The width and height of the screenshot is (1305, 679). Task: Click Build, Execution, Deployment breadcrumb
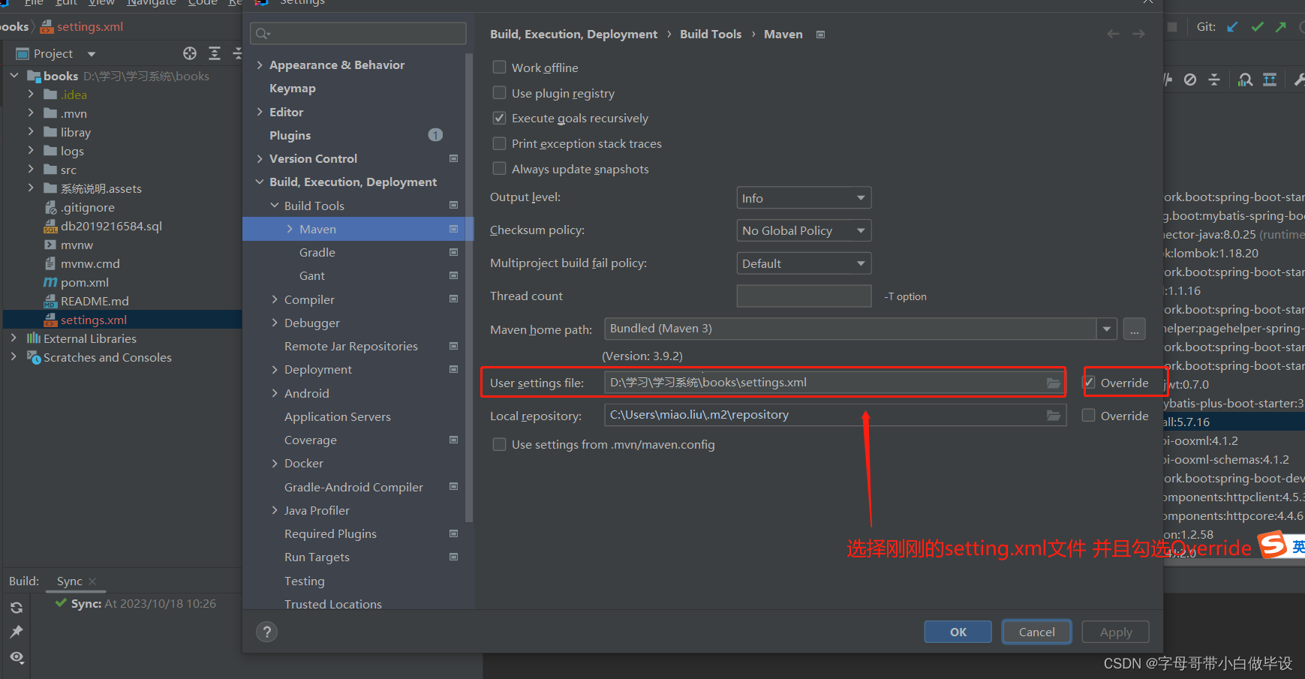point(573,35)
